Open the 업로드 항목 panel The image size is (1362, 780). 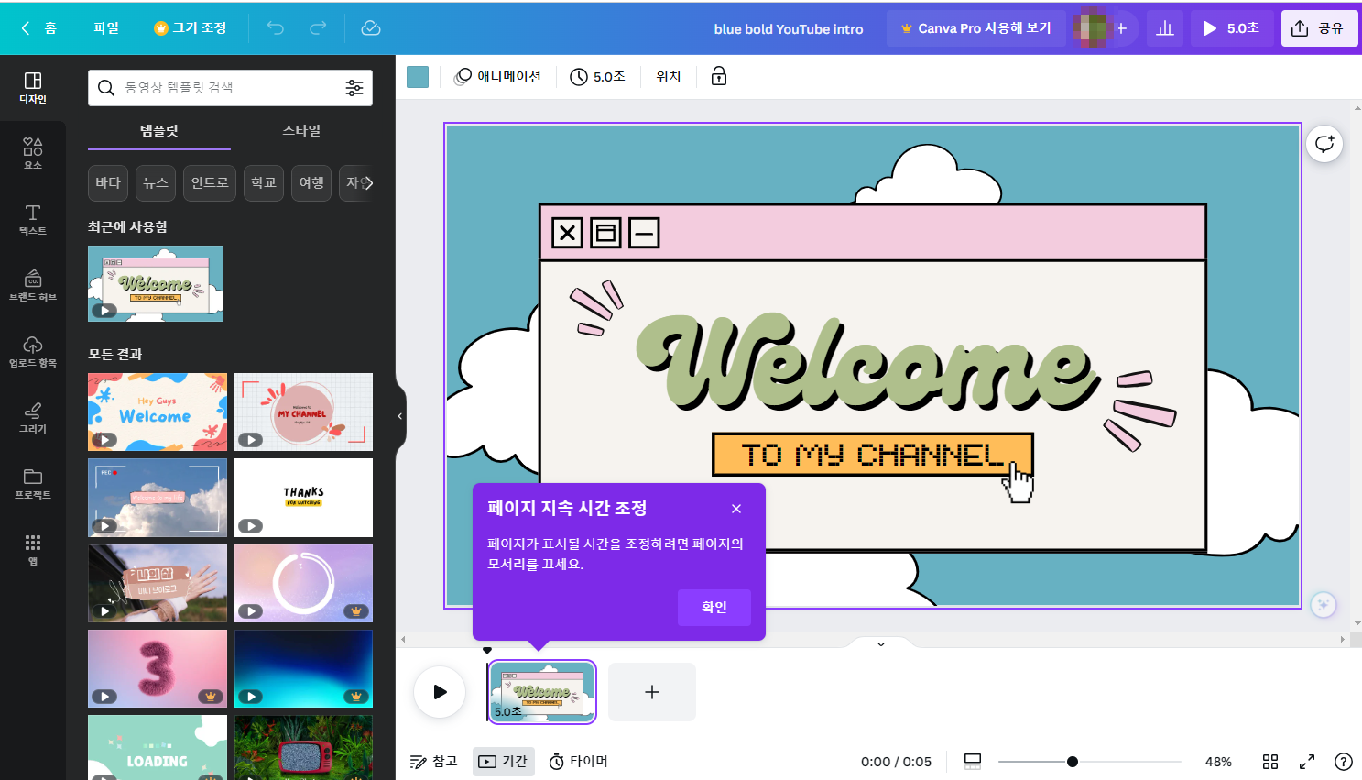33,353
